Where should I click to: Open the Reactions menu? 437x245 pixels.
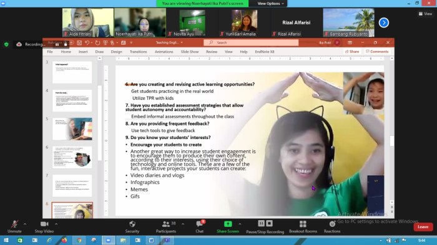(x=332, y=227)
